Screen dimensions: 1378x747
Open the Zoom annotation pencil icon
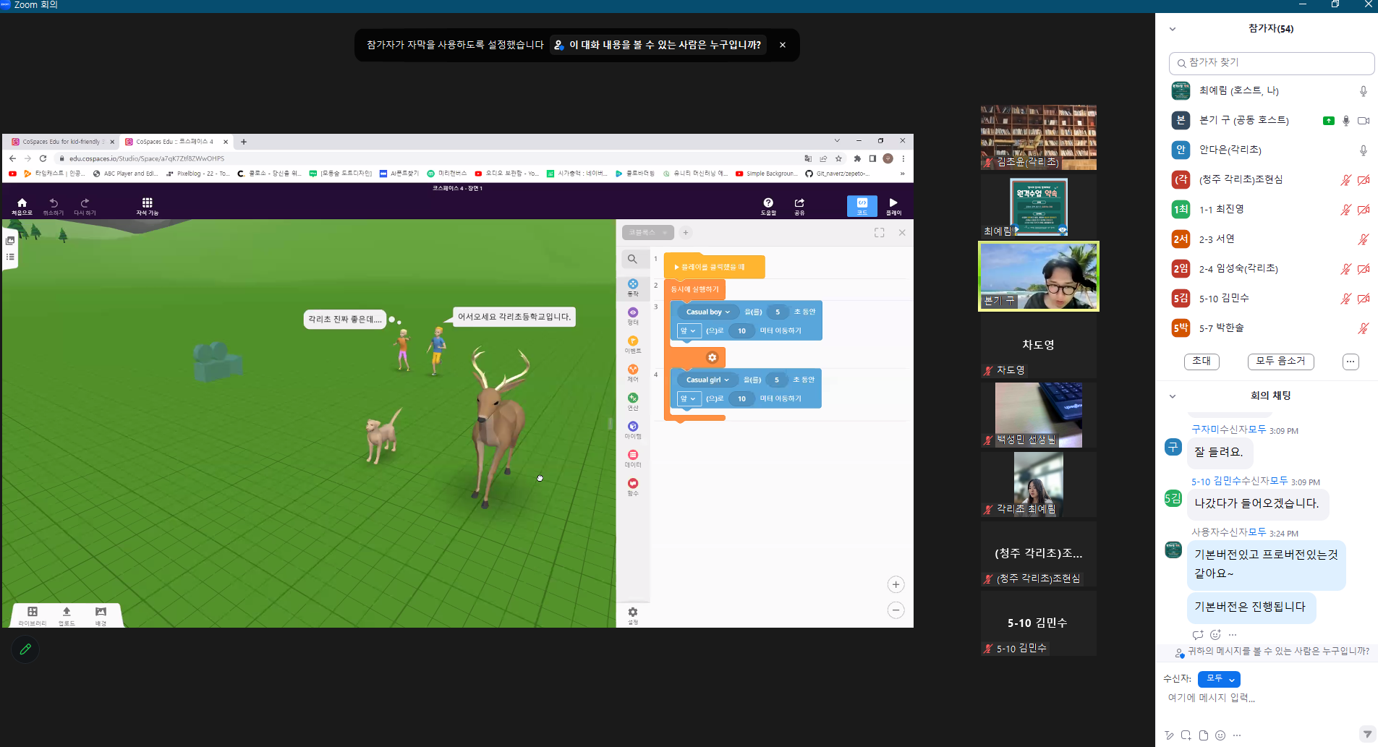coord(25,649)
